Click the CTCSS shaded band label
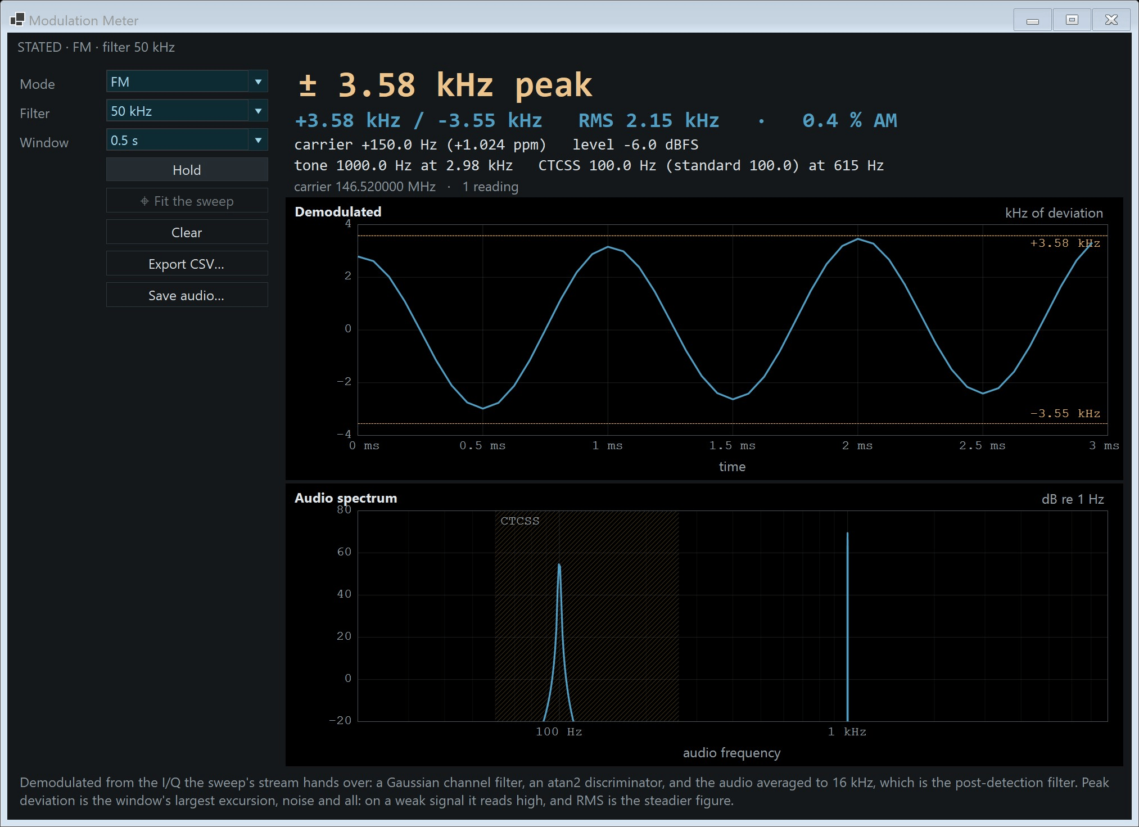Screen dimensions: 1139x827 (x=520, y=521)
